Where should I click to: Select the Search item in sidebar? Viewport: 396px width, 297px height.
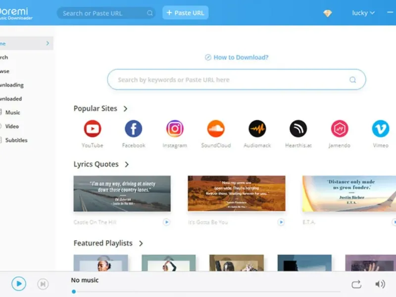coord(4,57)
